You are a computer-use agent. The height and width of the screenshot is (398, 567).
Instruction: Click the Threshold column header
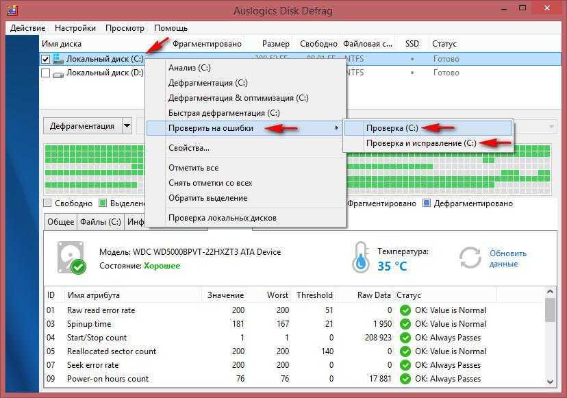[314, 295]
